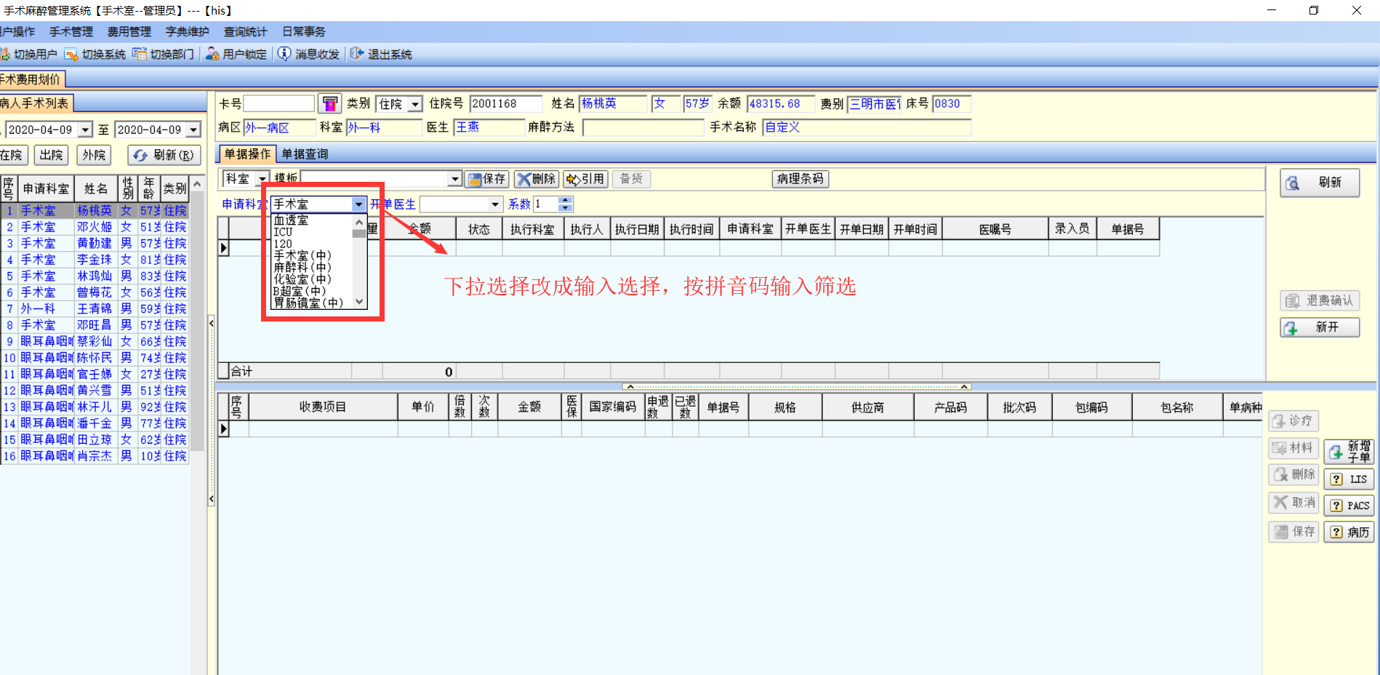Select patient row 王清锦
The image size is (1380, 675).
click(95, 308)
